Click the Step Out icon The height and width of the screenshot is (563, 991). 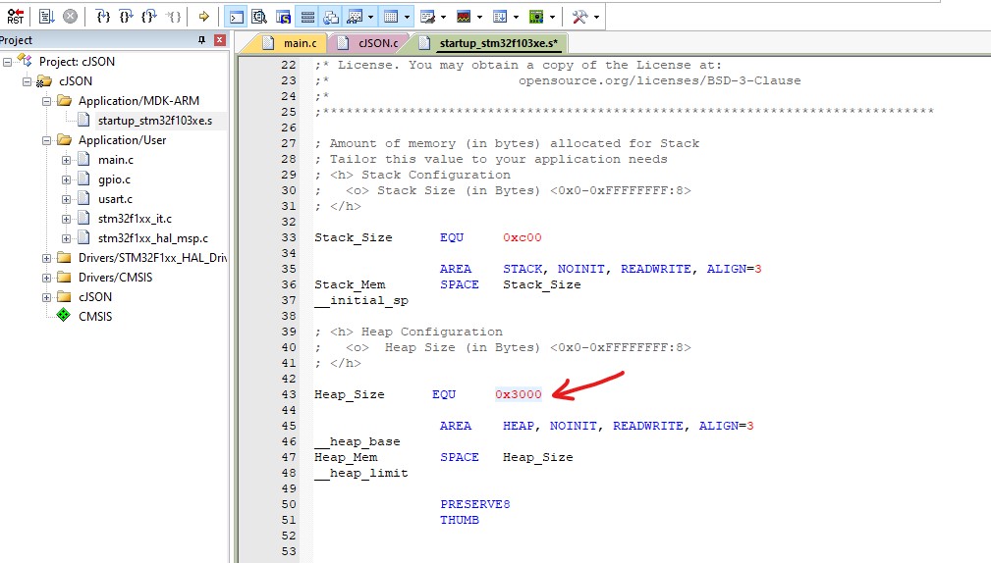click(149, 17)
